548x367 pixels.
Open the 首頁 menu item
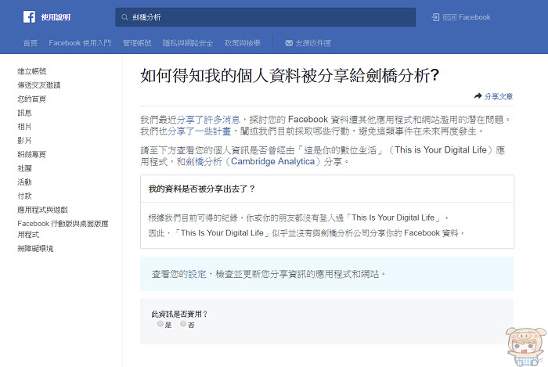coord(30,43)
